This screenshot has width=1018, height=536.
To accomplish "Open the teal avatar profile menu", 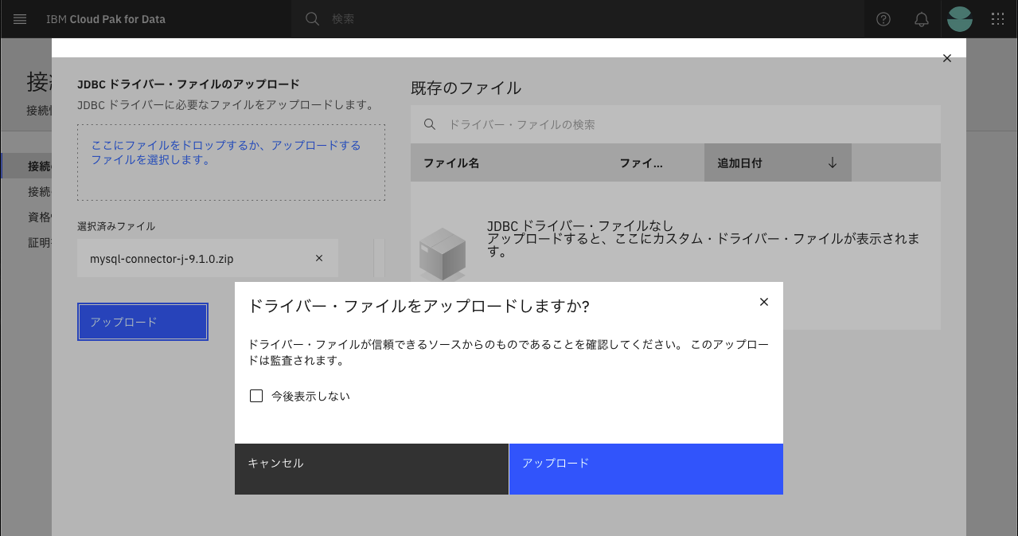I will pyautogui.click(x=959, y=19).
